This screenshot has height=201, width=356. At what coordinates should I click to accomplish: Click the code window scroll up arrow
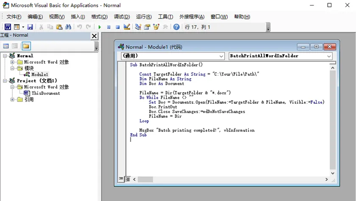333,68
